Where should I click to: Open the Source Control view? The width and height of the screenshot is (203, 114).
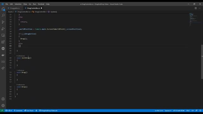[3, 22]
